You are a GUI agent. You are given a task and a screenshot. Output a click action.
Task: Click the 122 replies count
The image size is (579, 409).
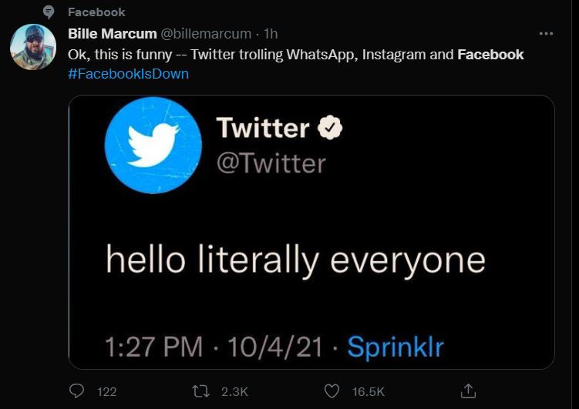[107, 392]
